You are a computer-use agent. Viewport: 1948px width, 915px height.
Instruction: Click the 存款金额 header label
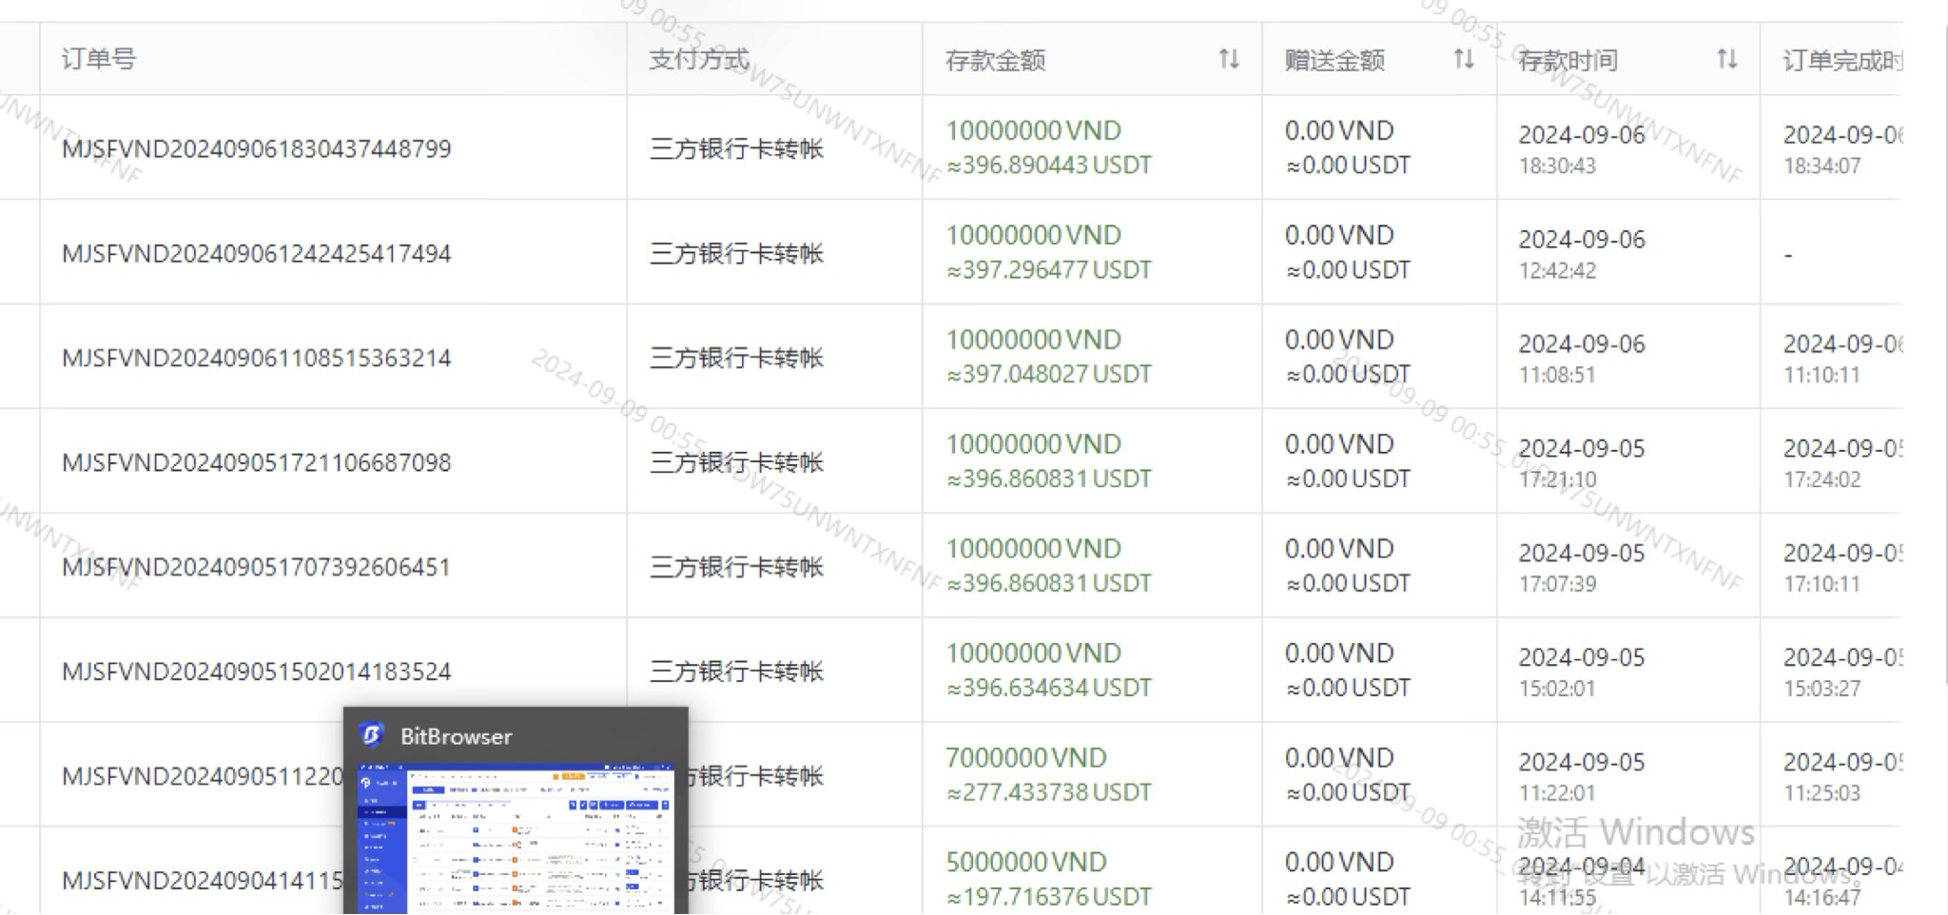coord(995,61)
